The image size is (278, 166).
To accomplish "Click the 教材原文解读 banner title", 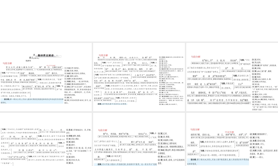I will pyautogui.click(x=46, y=55).
